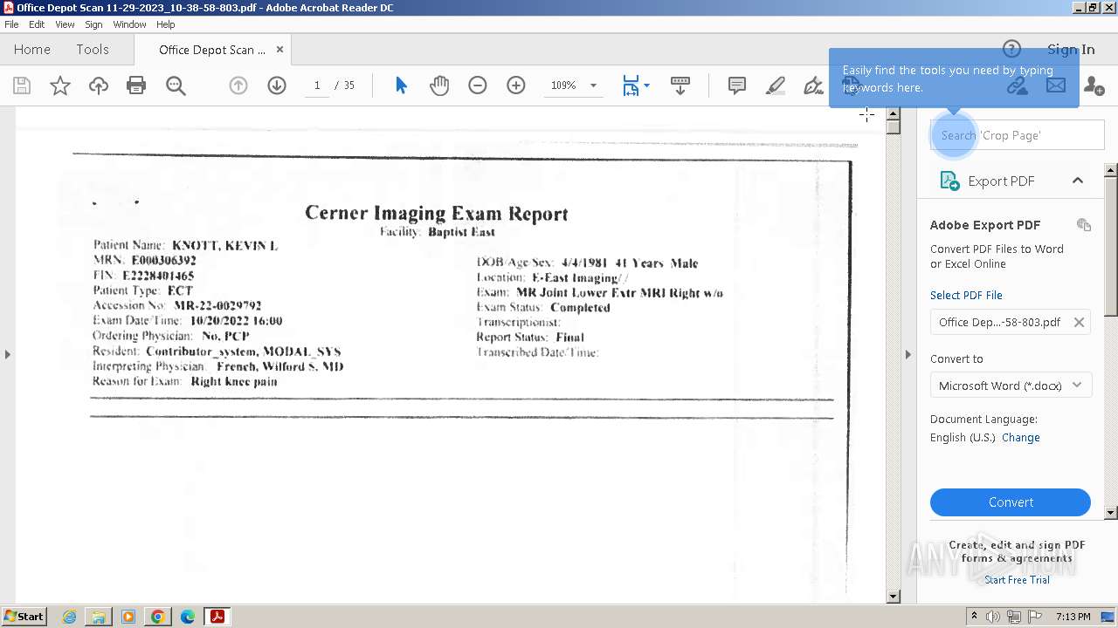Change the document language
Viewport: 1118px width, 628px height.
tap(1020, 438)
